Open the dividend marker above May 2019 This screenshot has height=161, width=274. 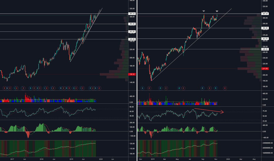click(x=179, y=88)
